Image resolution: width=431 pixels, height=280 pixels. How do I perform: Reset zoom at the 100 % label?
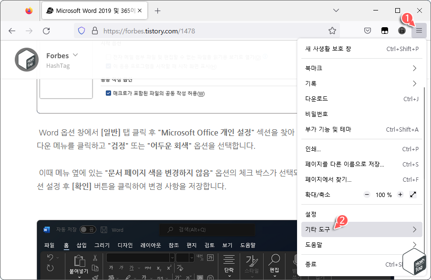tap(383, 195)
